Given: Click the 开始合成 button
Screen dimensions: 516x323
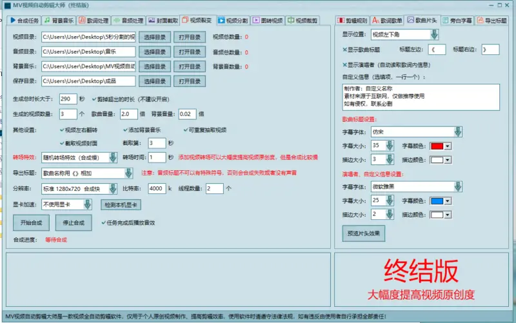Looking at the screenshot, I should [x=31, y=222].
